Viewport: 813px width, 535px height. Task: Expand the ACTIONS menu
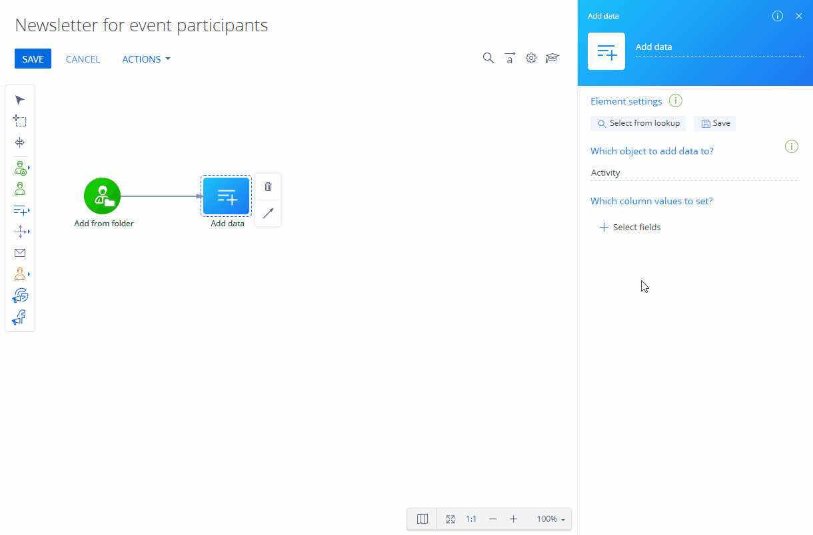146,59
